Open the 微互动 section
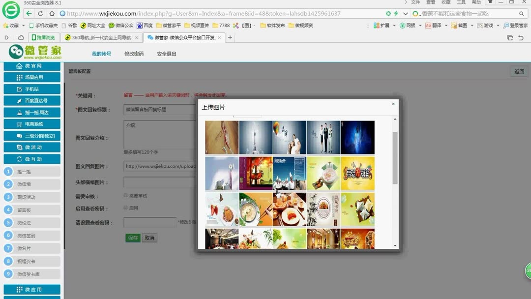Viewport: 531px width, 299px height. point(33,158)
